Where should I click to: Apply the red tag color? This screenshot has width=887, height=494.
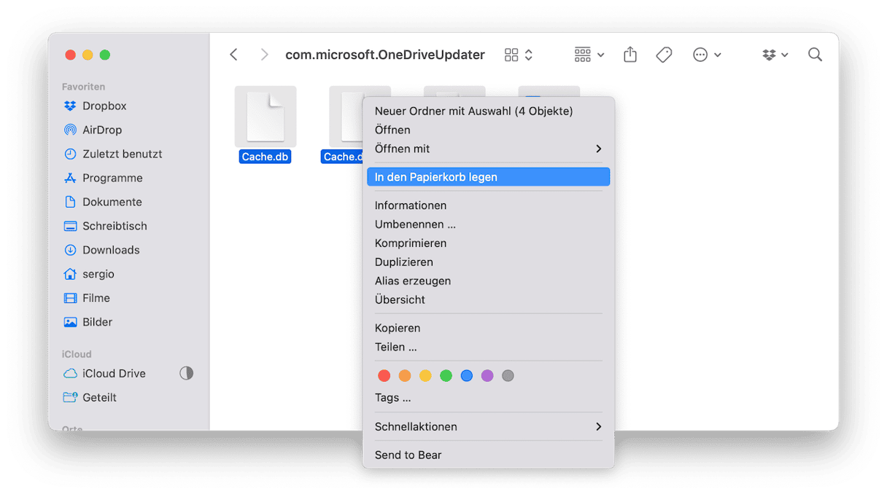click(384, 376)
